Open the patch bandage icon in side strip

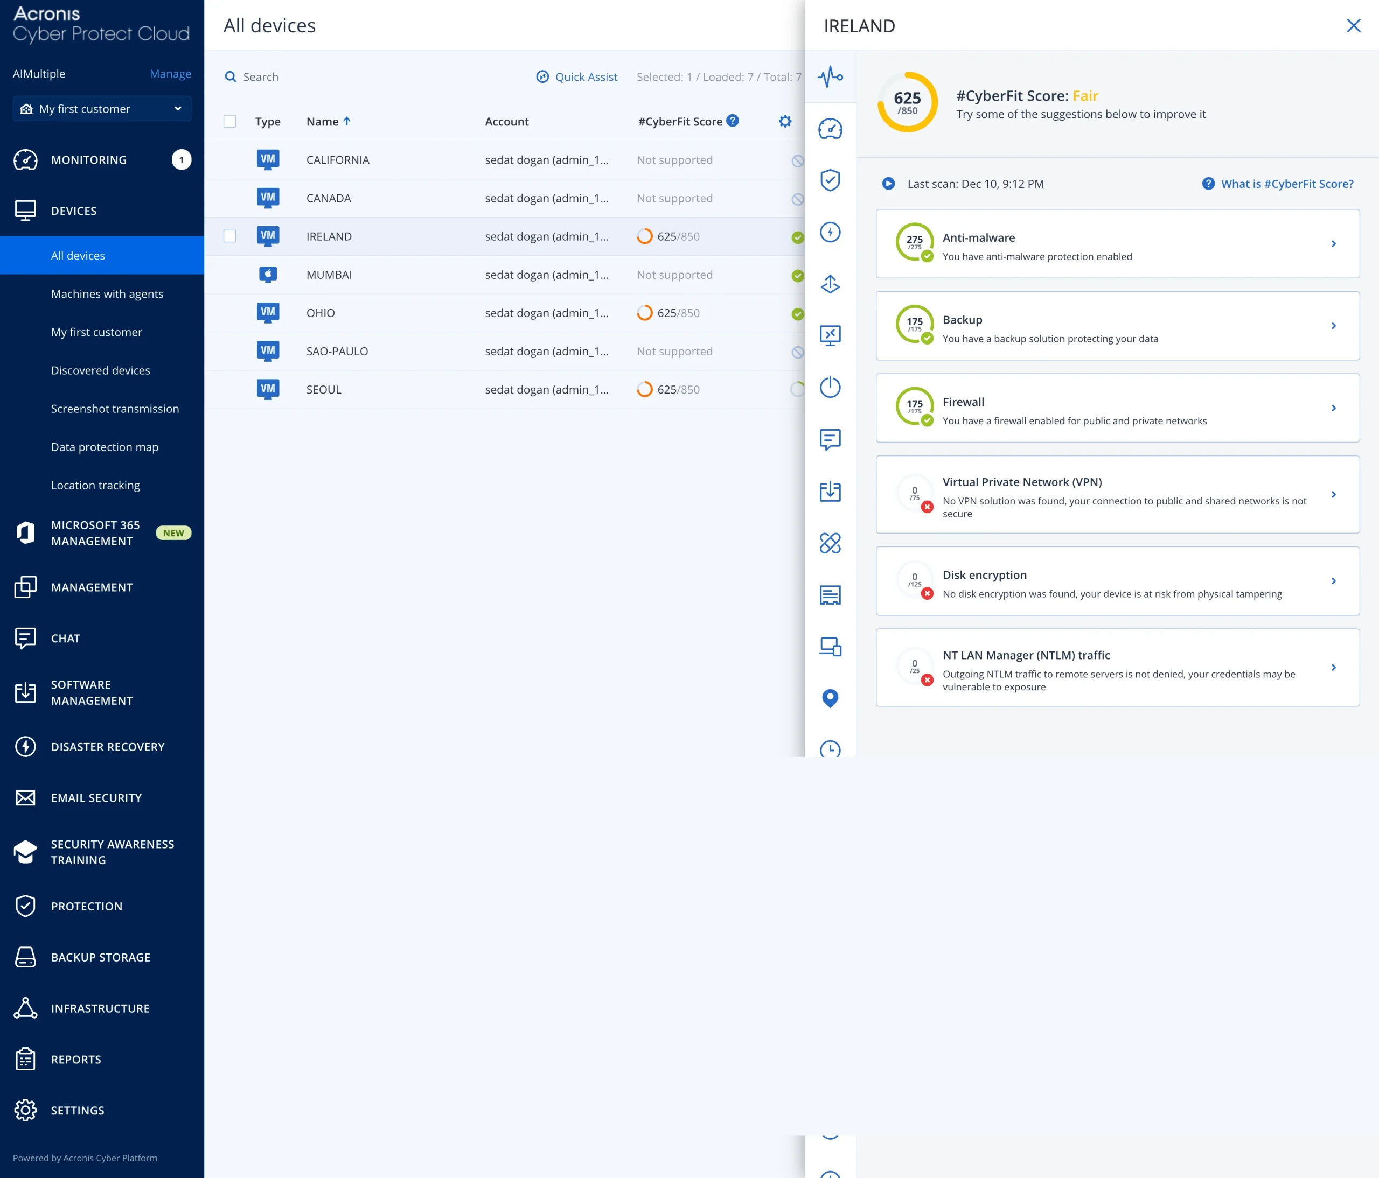click(830, 543)
